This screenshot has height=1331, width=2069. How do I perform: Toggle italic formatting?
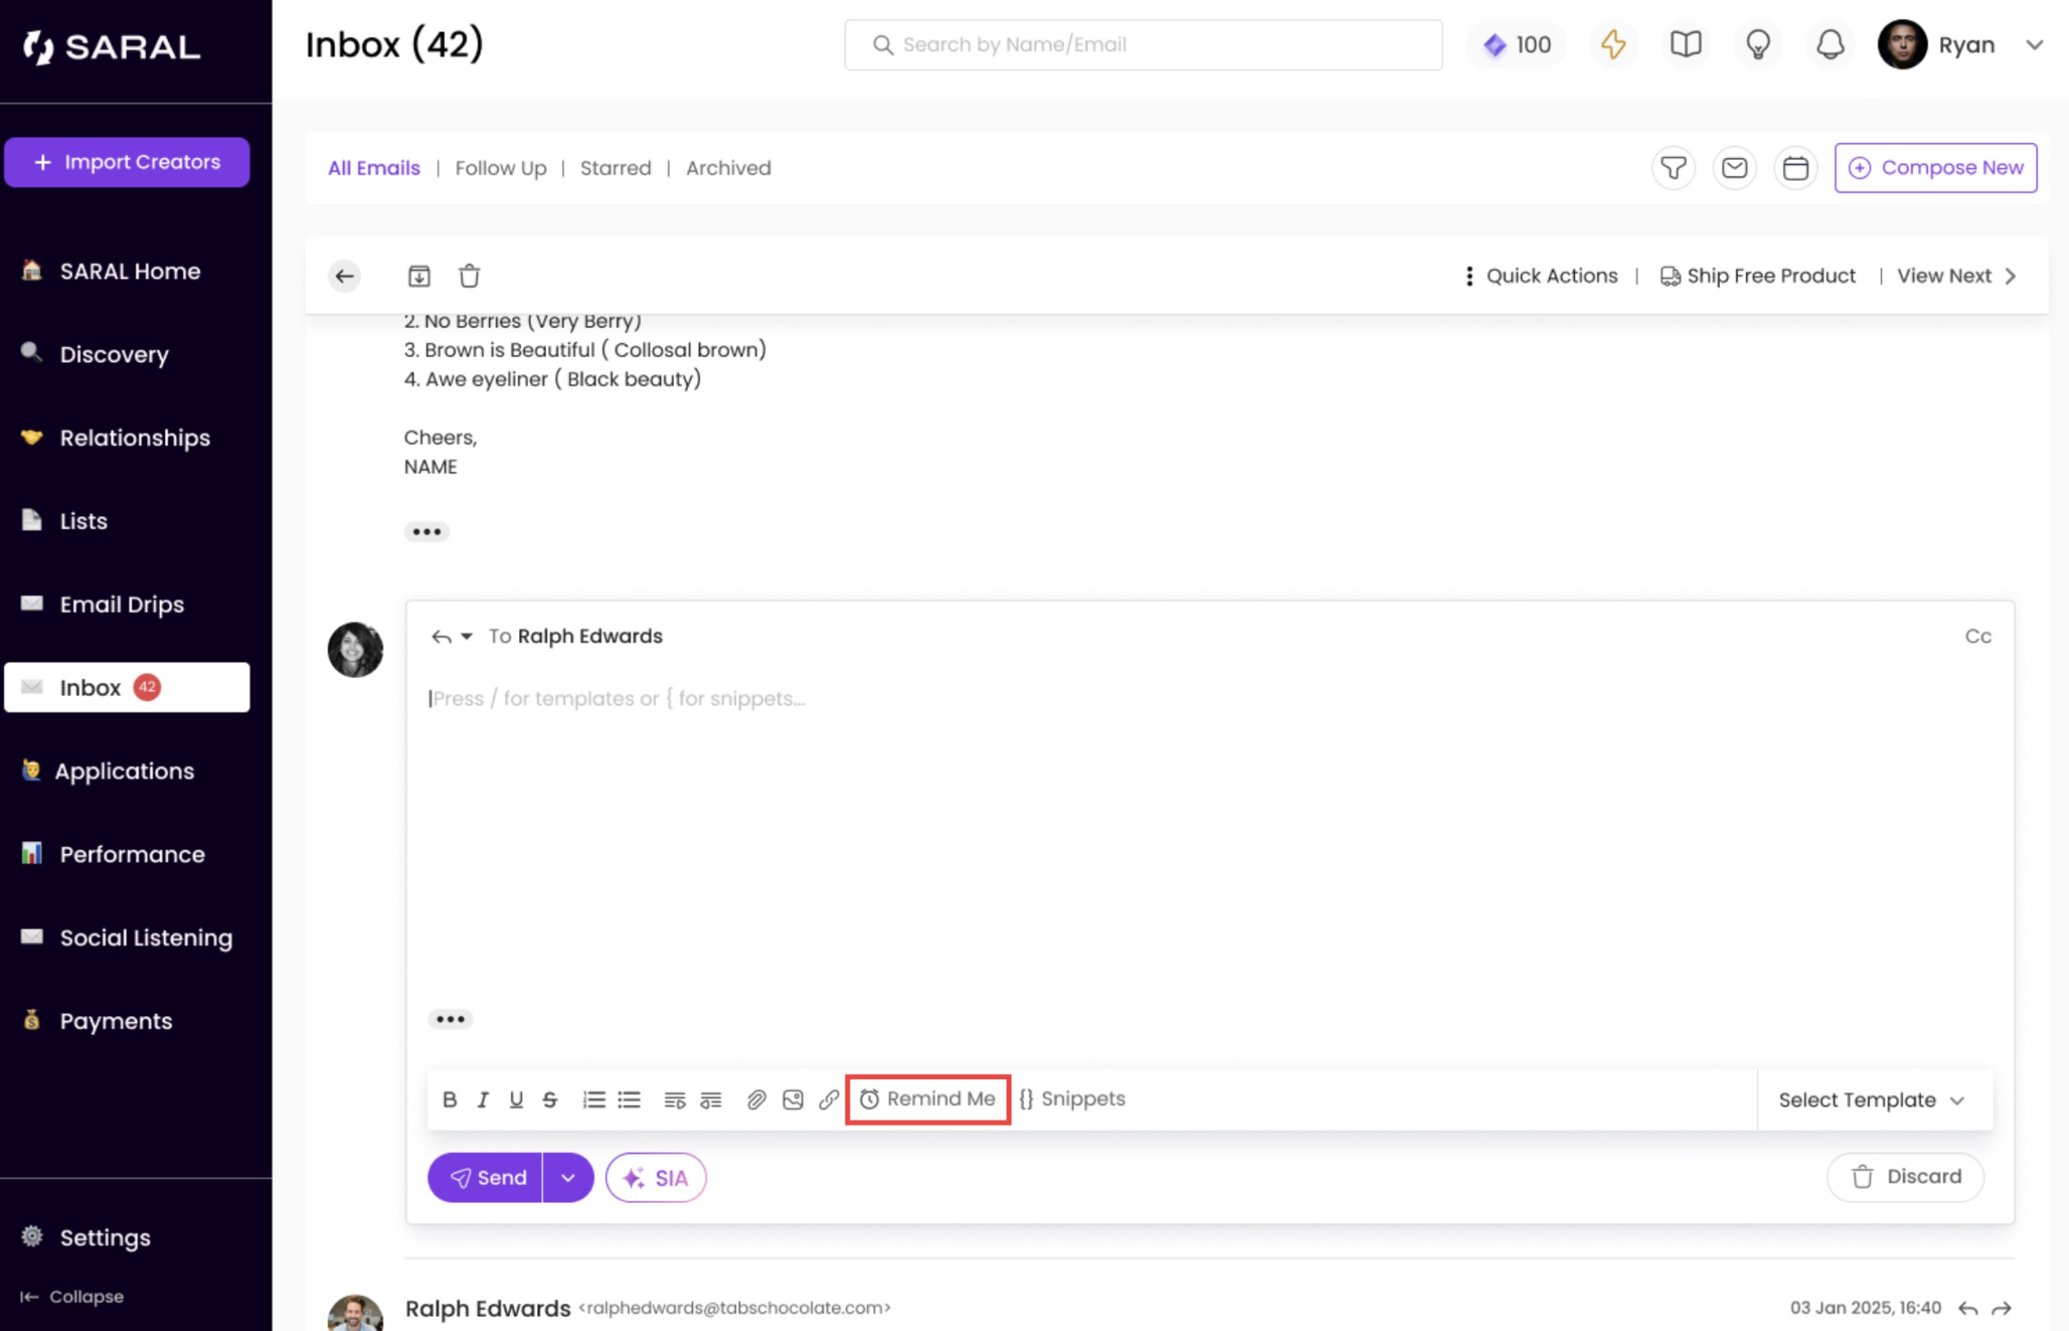coord(483,1099)
